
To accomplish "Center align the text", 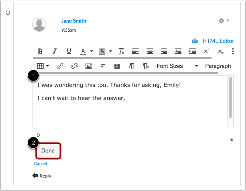I will pyautogui.click(x=150, y=51).
